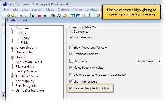Open the Session menu

coord(37,10)
